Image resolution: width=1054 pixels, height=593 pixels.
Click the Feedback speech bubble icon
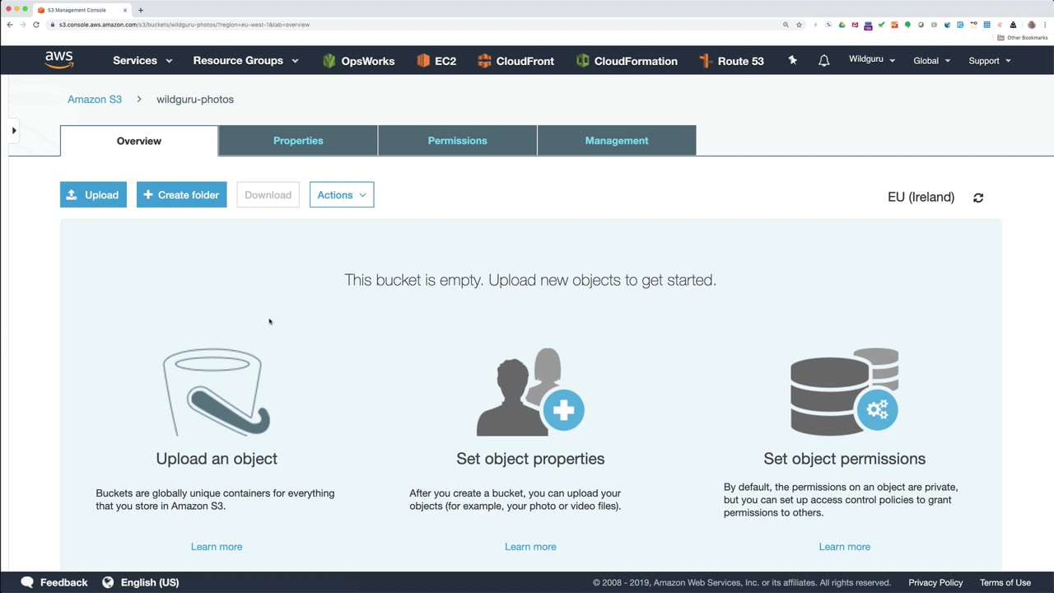coord(27,582)
